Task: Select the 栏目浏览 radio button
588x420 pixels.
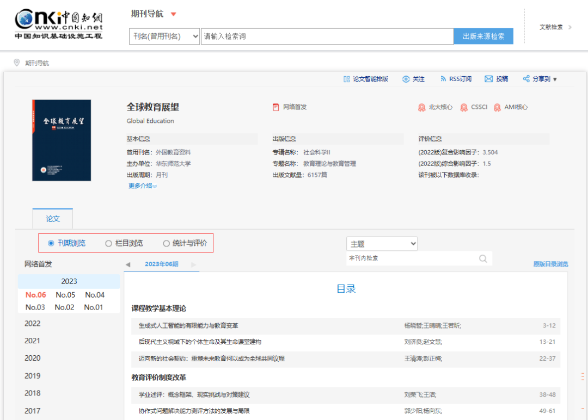Action: click(109, 244)
